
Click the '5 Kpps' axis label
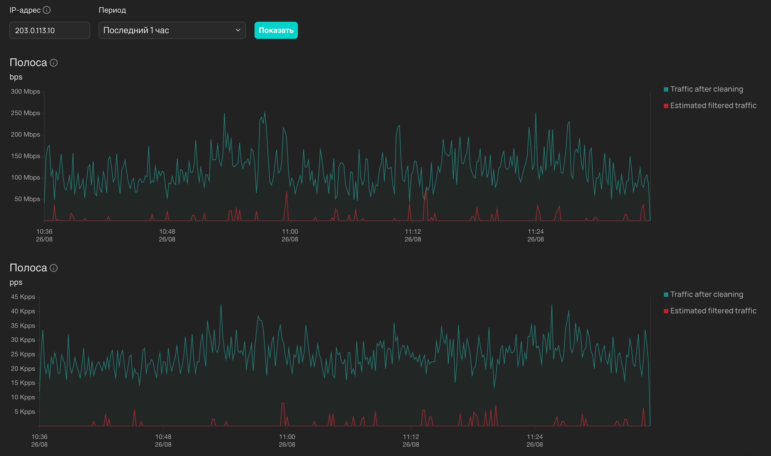[x=25, y=412]
